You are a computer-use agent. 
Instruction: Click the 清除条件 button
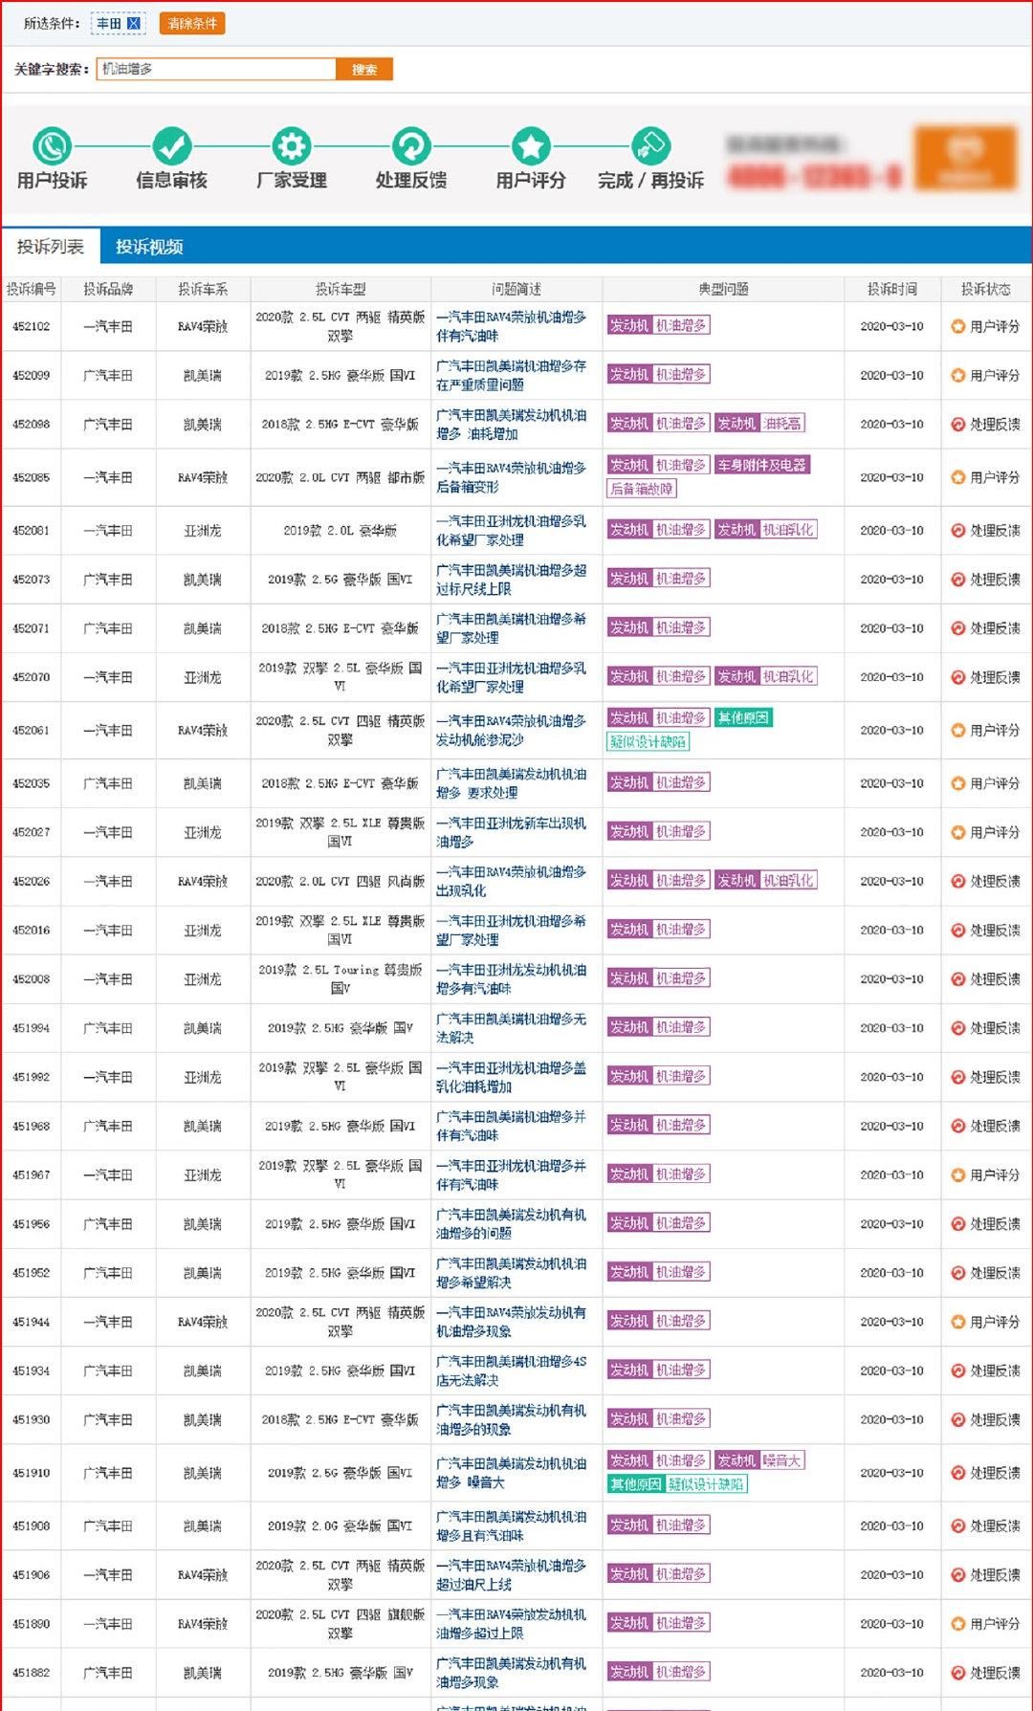pyautogui.click(x=192, y=24)
